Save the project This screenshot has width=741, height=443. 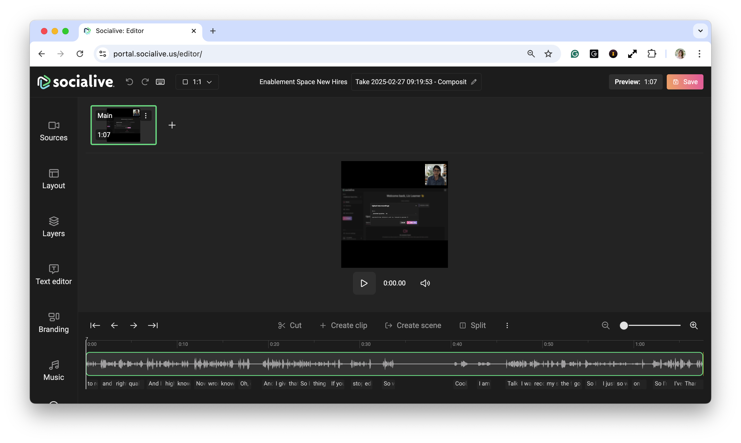[685, 82]
